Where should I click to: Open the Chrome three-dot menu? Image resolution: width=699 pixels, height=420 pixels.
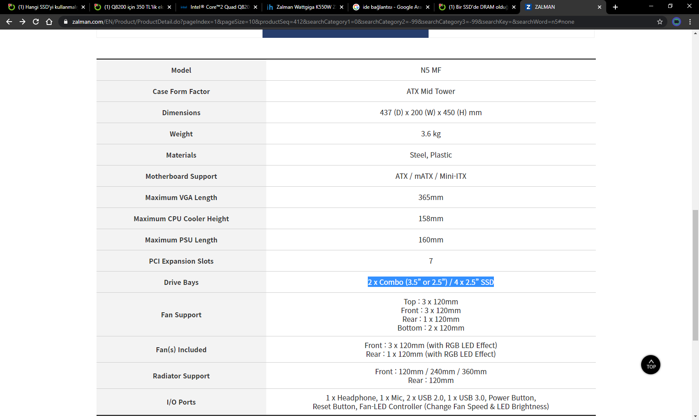click(690, 22)
